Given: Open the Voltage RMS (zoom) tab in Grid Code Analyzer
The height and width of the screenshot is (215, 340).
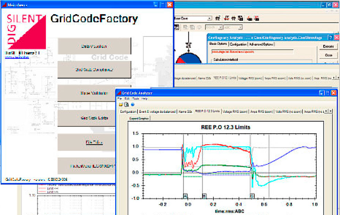Looking at the screenshot, I should (235, 111).
